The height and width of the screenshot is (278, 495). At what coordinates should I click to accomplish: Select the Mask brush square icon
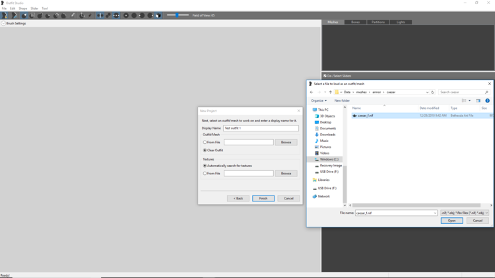point(32,15)
